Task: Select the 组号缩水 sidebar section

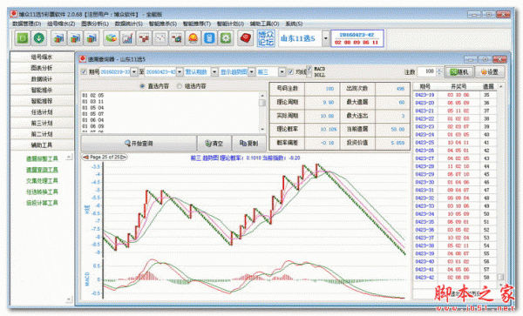Action: [42, 57]
